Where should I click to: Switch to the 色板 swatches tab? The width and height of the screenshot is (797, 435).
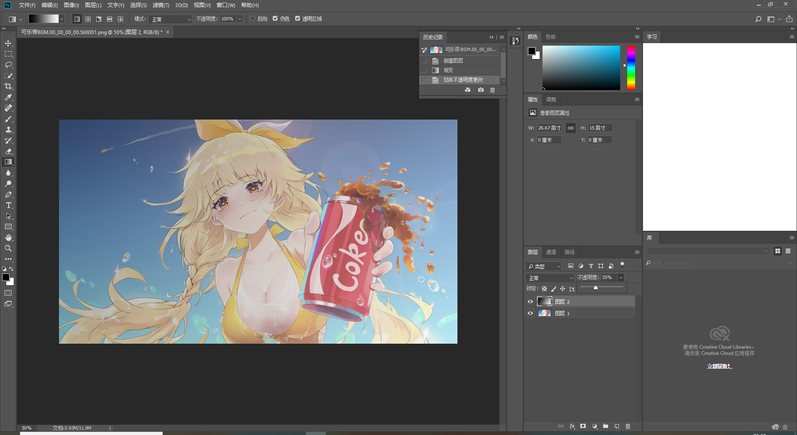coord(550,37)
